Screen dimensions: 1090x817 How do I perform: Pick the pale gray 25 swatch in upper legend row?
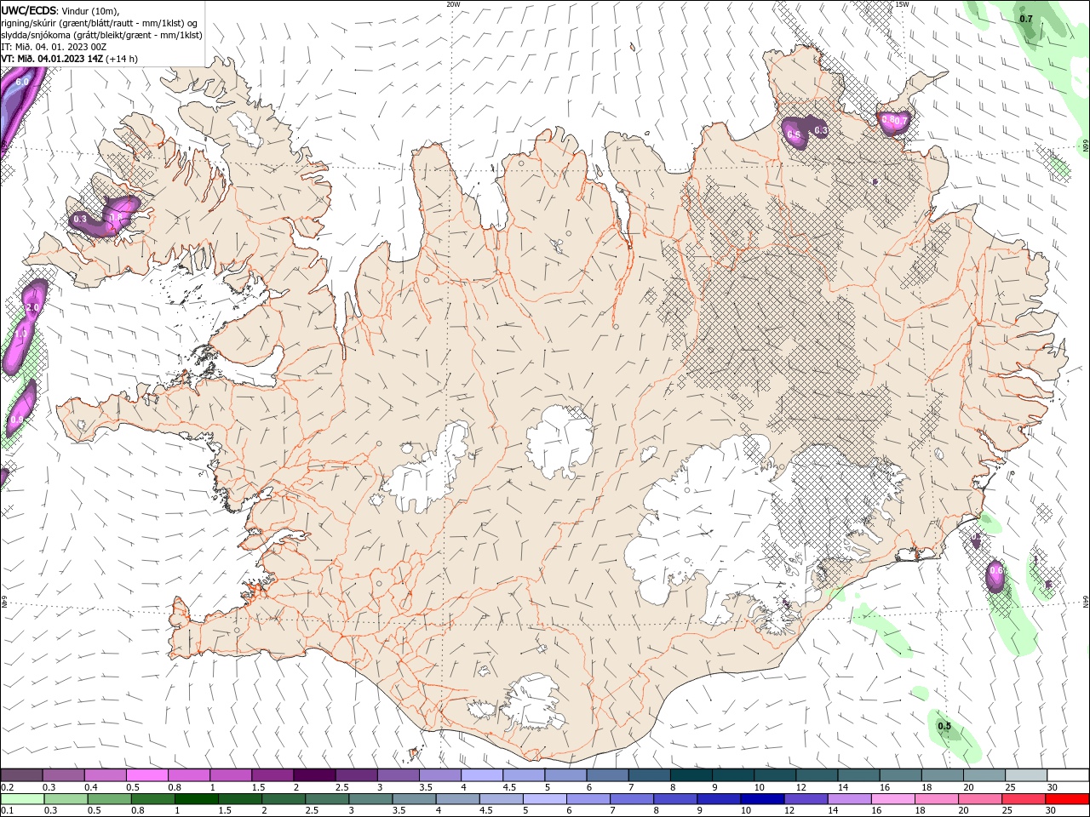pos(1026,775)
